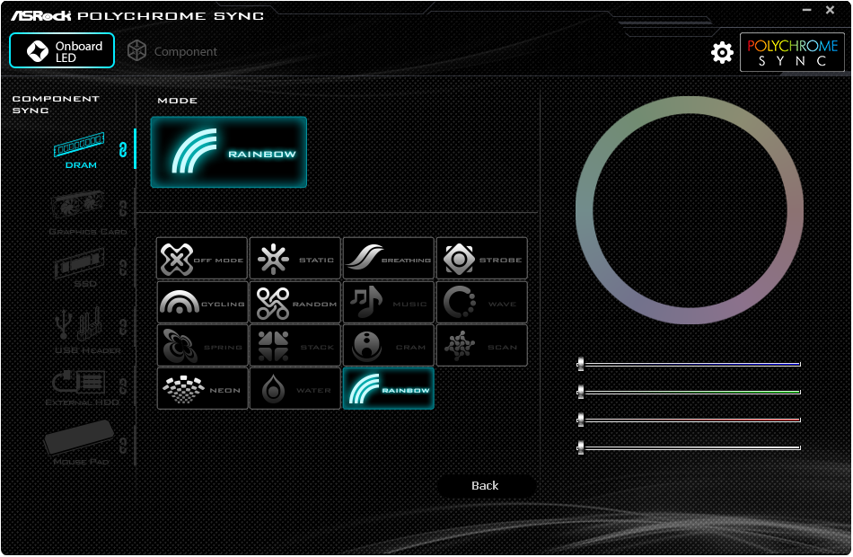The image size is (853, 557).
Task: Close the Polychrome Sync window
Action: tap(831, 10)
